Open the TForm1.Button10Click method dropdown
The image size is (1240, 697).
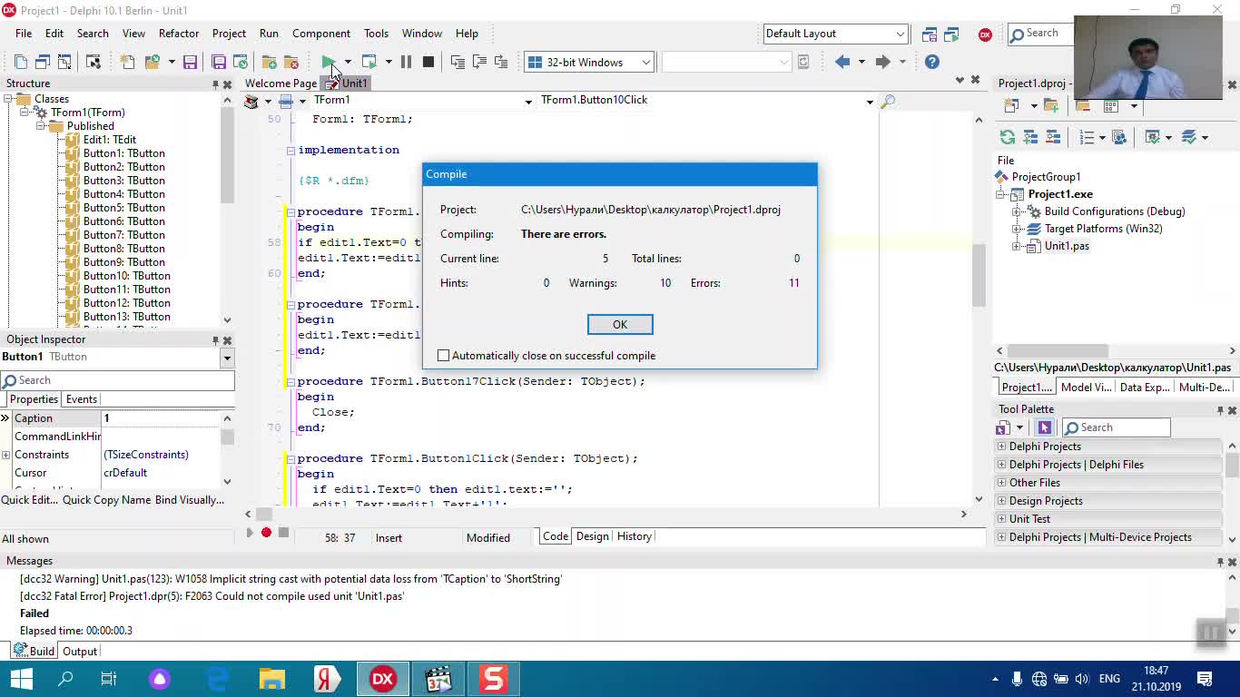[870, 101]
